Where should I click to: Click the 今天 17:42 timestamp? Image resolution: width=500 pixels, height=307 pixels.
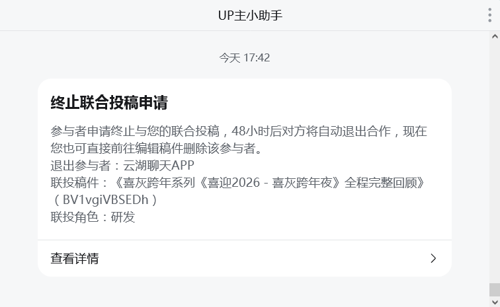(245, 57)
